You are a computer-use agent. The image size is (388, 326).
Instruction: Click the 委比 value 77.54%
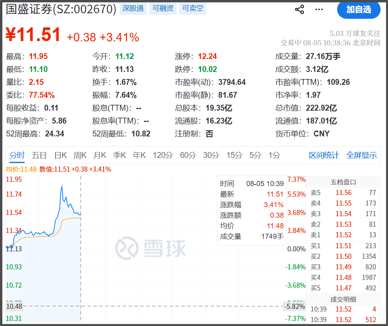[41, 95]
